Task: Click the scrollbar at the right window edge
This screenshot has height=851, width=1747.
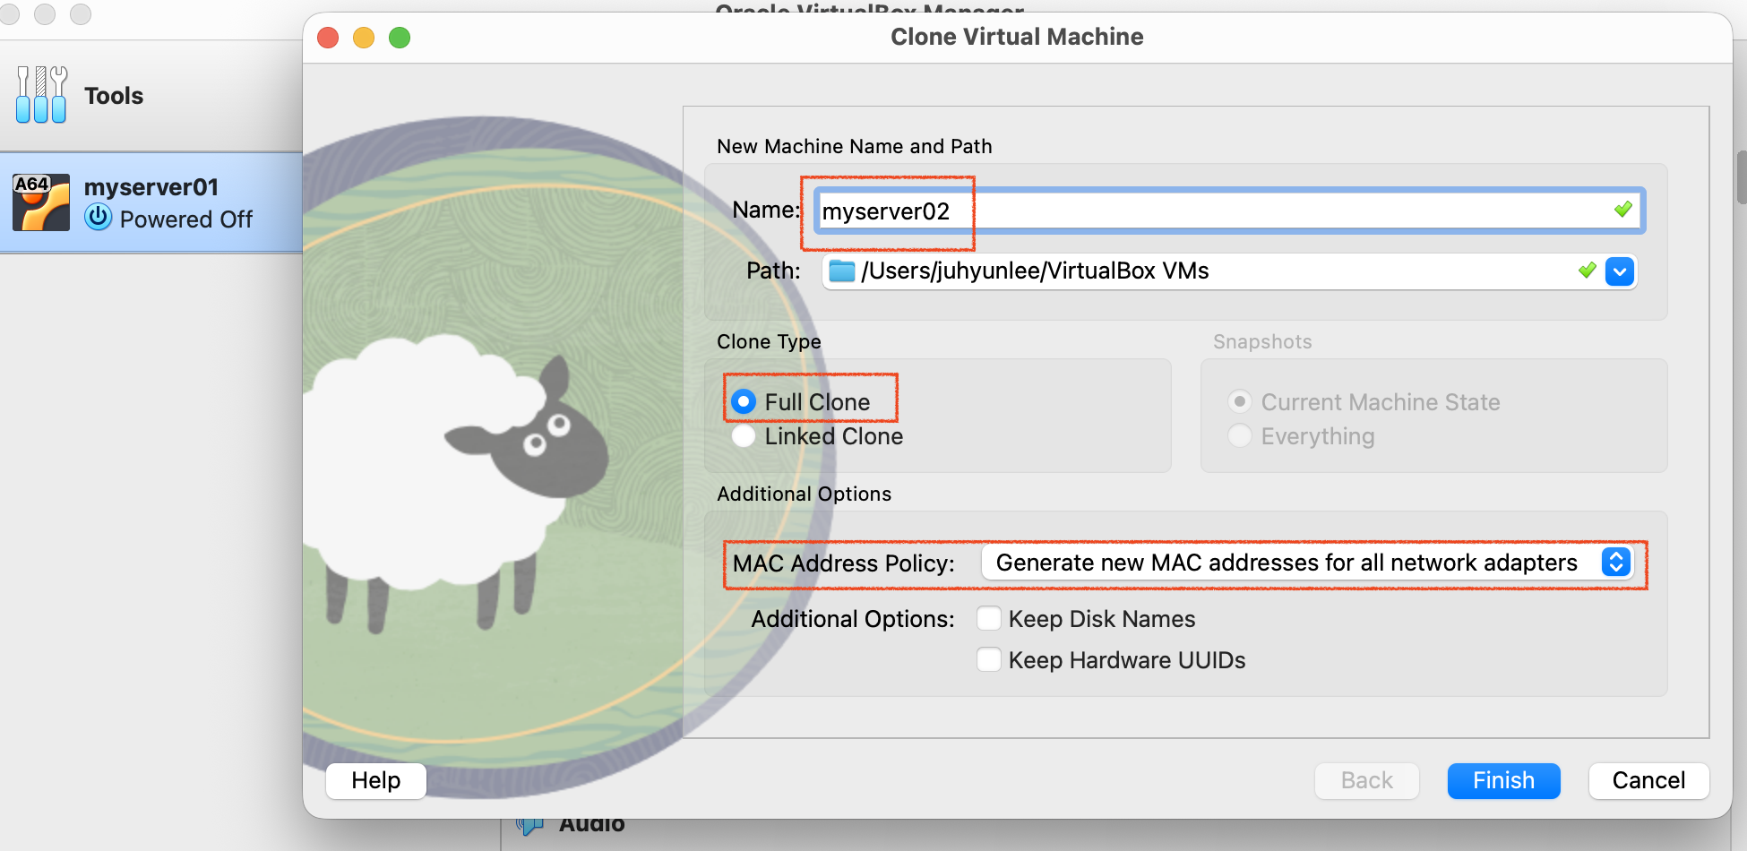Action: (1741, 178)
